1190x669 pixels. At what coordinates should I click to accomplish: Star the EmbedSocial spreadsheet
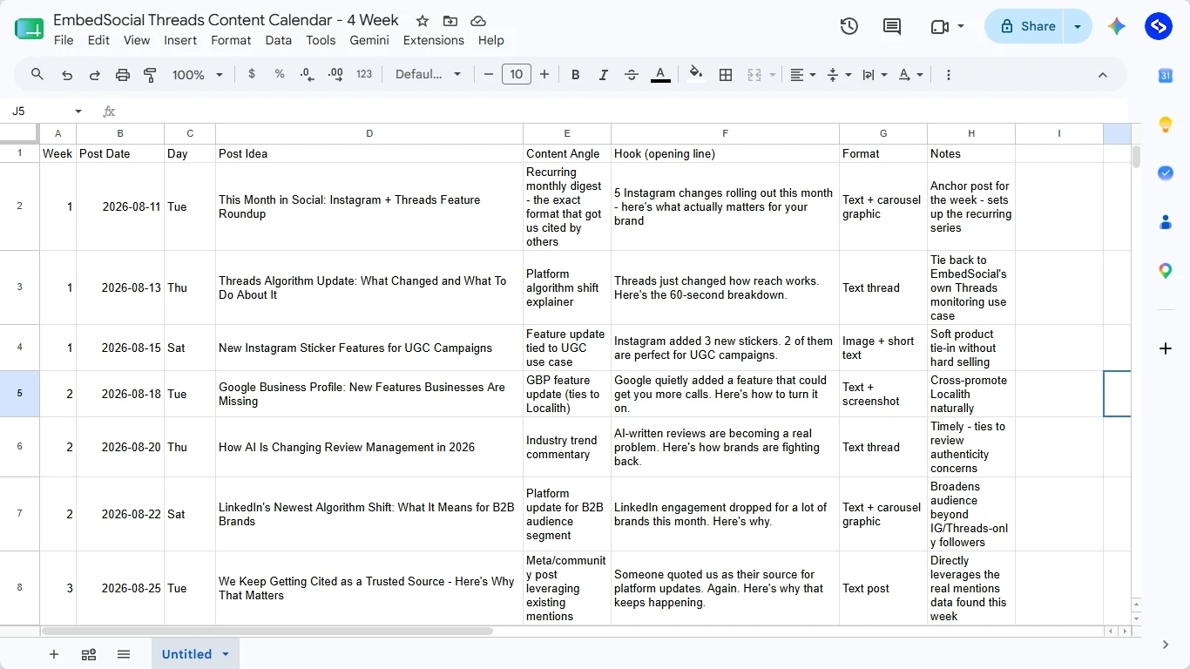[423, 21]
